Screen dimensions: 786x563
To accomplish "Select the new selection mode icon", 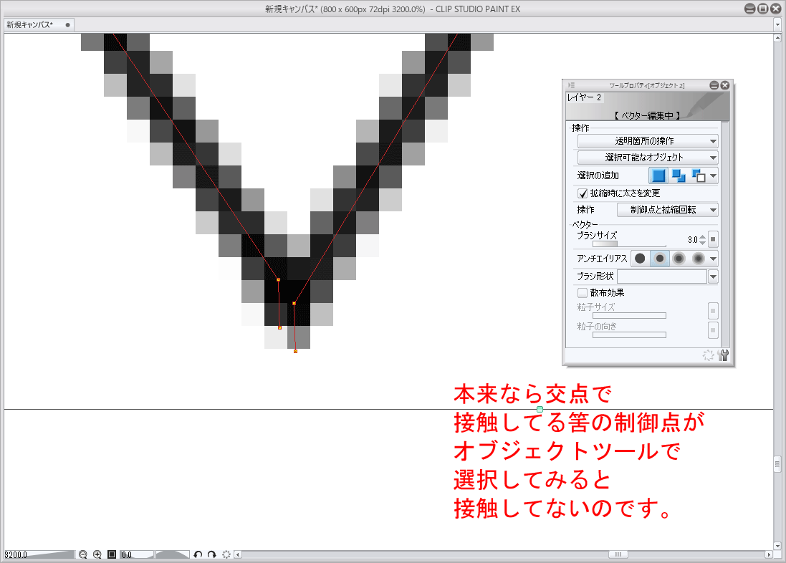I will [x=658, y=175].
